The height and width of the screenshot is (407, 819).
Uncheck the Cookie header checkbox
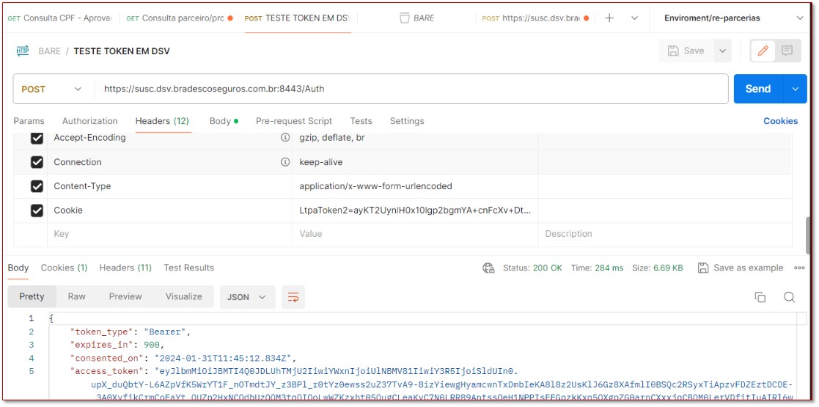coord(37,210)
